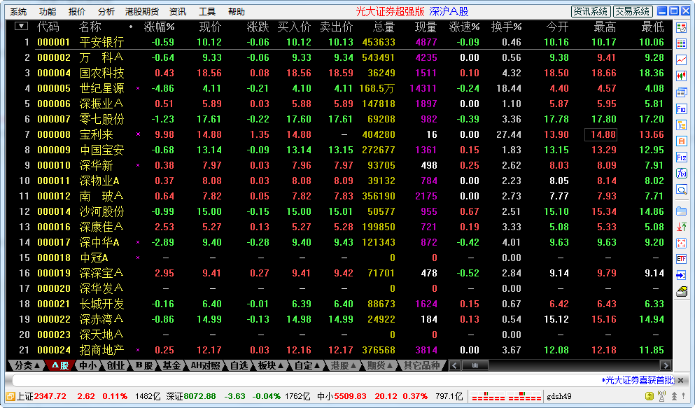Click the 上证 index value 2347.72
The image size is (695, 408).
(50, 396)
